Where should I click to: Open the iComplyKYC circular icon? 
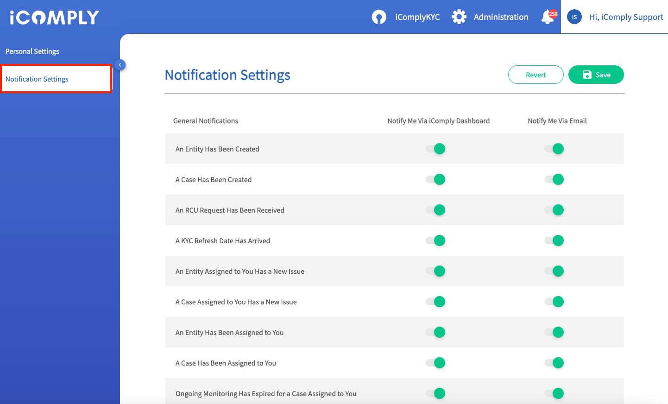click(x=379, y=17)
